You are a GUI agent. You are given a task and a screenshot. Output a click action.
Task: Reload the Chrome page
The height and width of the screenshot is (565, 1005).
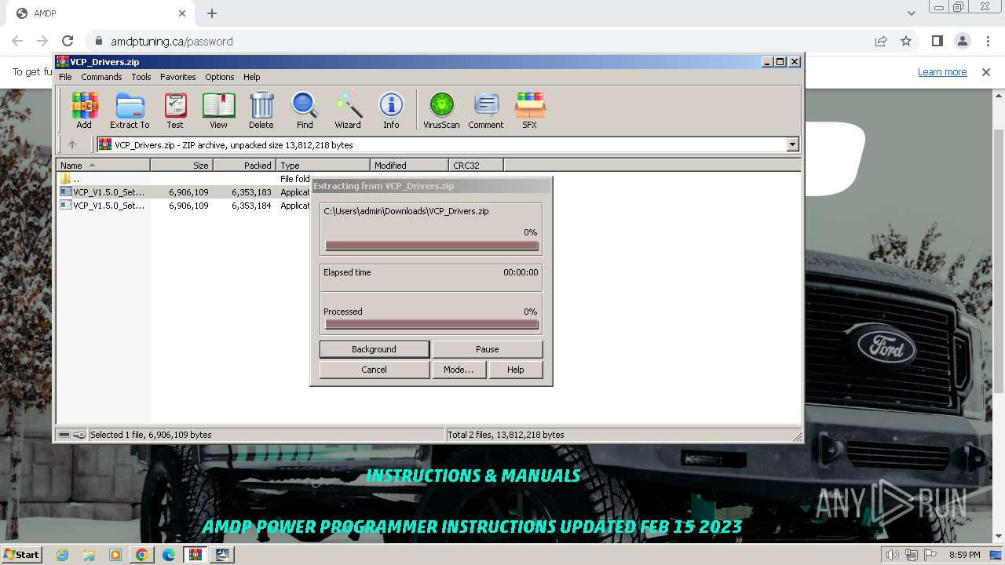[68, 41]
